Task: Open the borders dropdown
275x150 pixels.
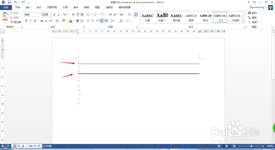Action: (x=131, y=21)
